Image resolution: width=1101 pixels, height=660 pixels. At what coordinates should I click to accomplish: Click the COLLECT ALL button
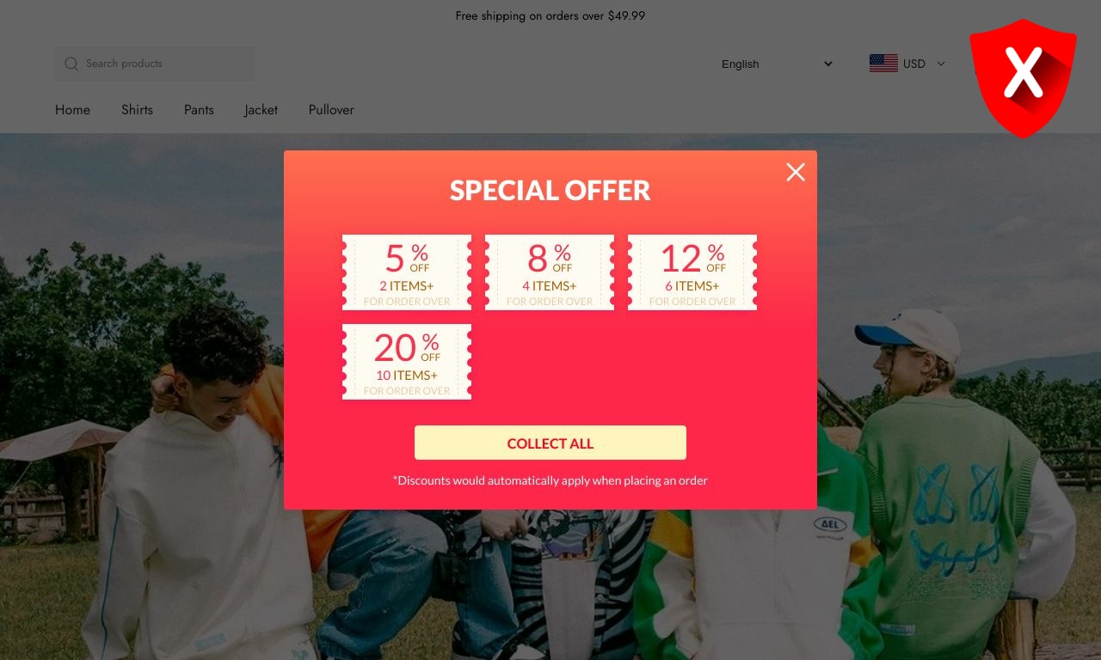[x=550, y=443]
